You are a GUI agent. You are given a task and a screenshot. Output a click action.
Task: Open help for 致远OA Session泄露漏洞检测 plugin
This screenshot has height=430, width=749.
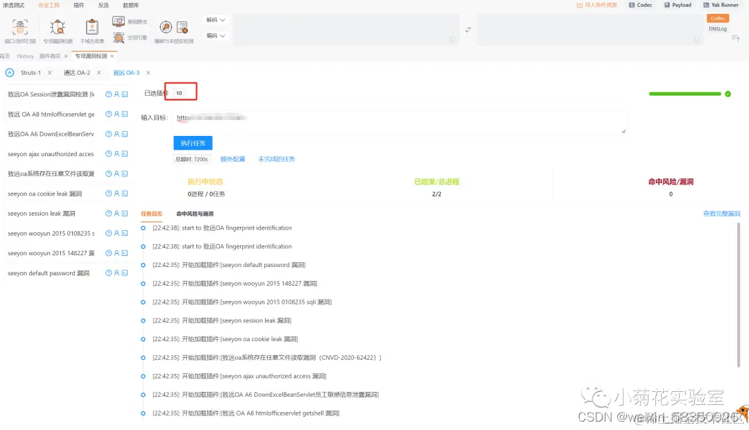[108, 94]
